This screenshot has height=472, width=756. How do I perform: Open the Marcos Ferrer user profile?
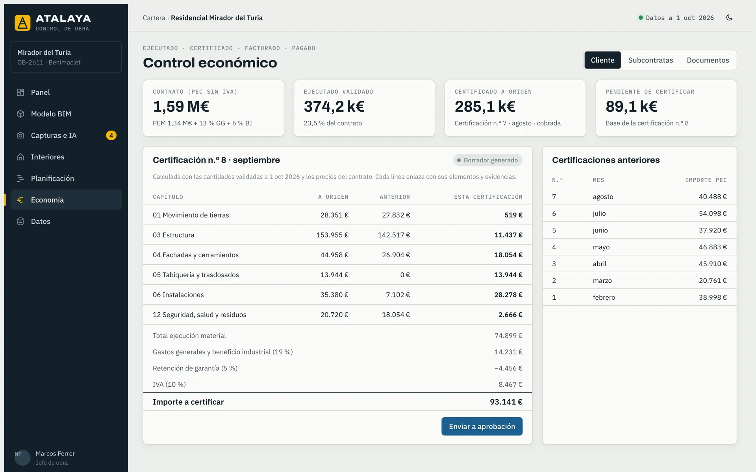click(45, 458)
